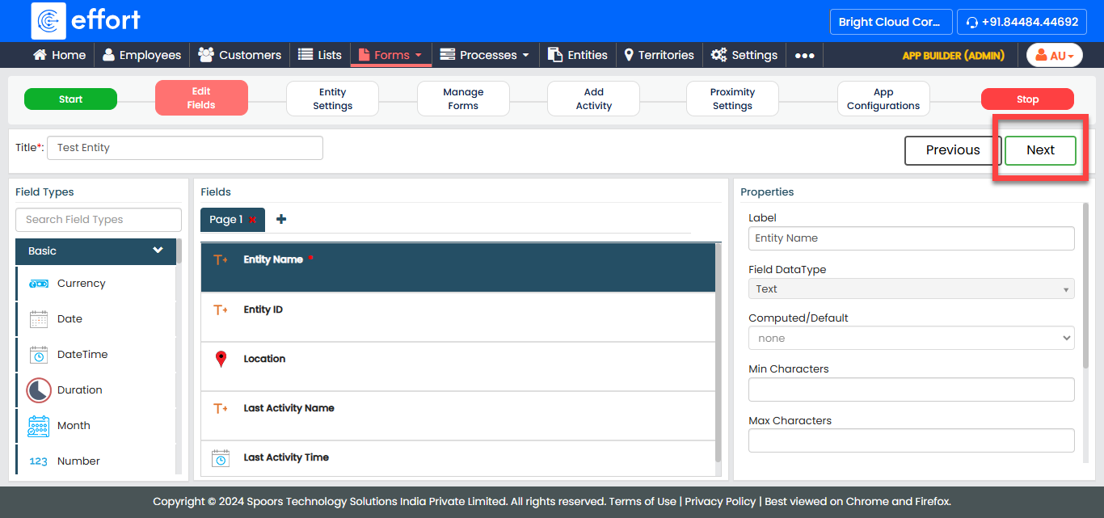
Task: Click the Search Field Types box
Action: [x=99, y=220]
